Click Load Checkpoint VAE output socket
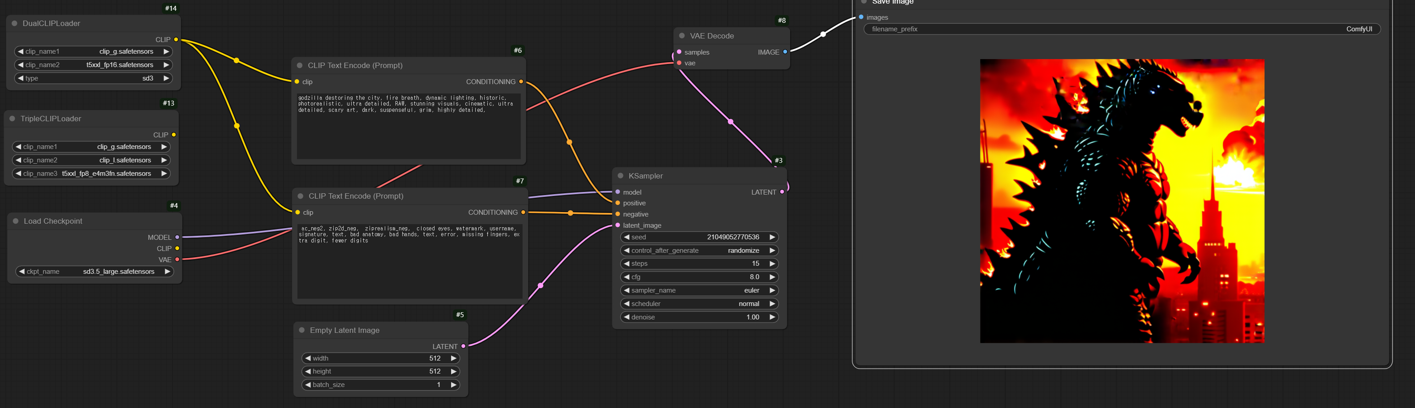 pyautogui.click(x=177, y=259)
